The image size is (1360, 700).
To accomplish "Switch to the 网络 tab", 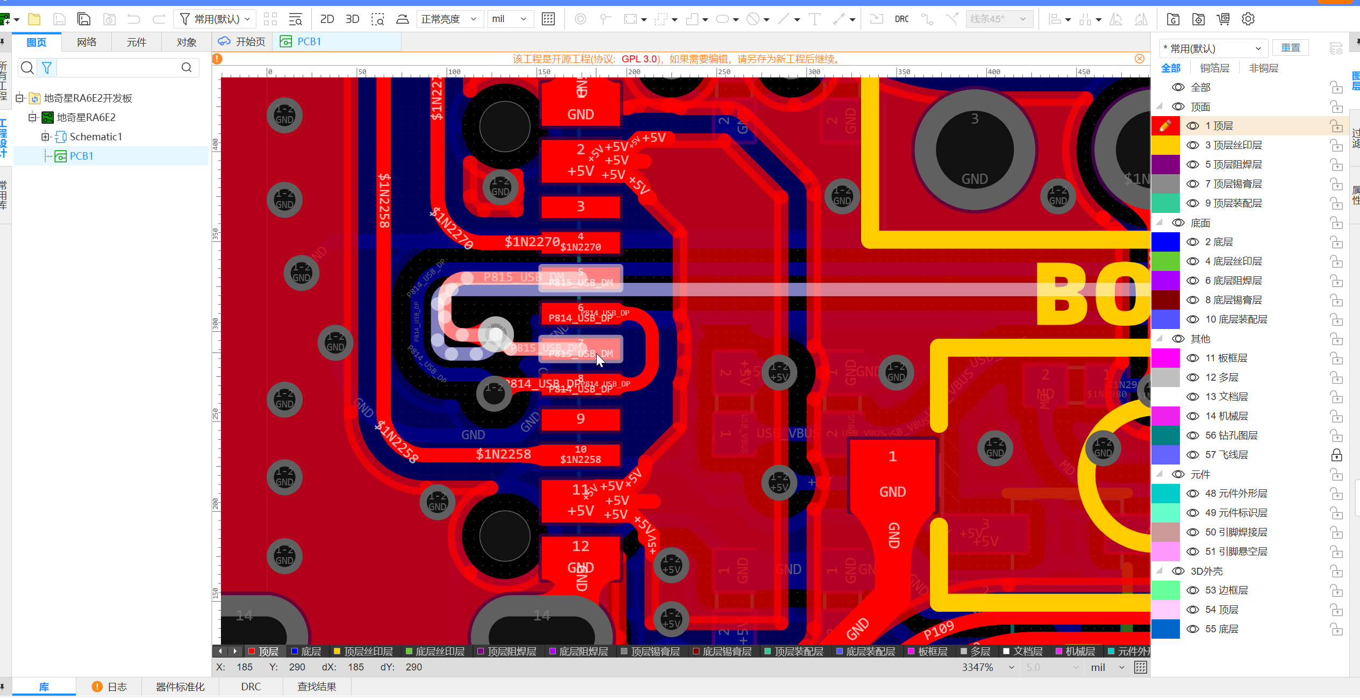I will tap(87, 42).
